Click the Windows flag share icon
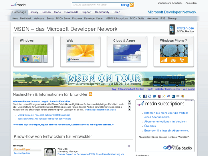This screenshot has height=156, width=208. tap(183, 96)
